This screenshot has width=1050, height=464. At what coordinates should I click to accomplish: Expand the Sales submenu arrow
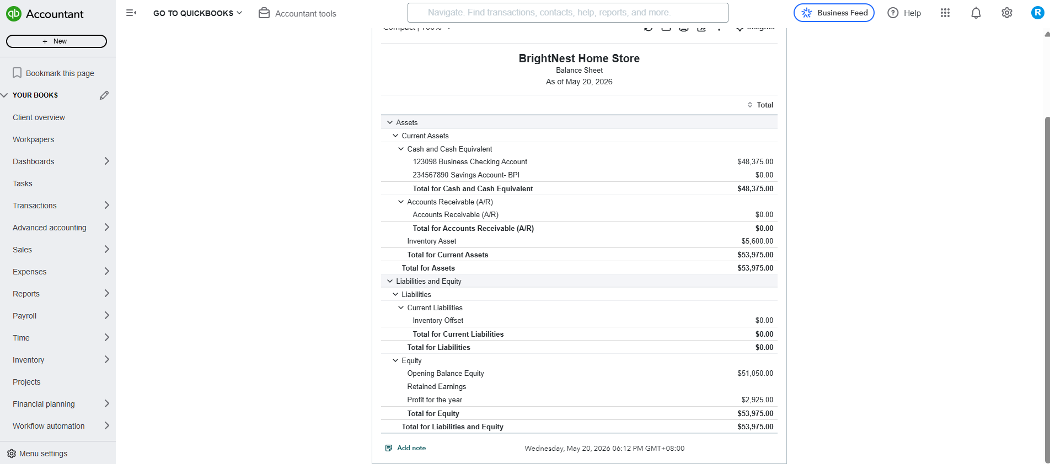pyautogui.click(x=107, y=249)
